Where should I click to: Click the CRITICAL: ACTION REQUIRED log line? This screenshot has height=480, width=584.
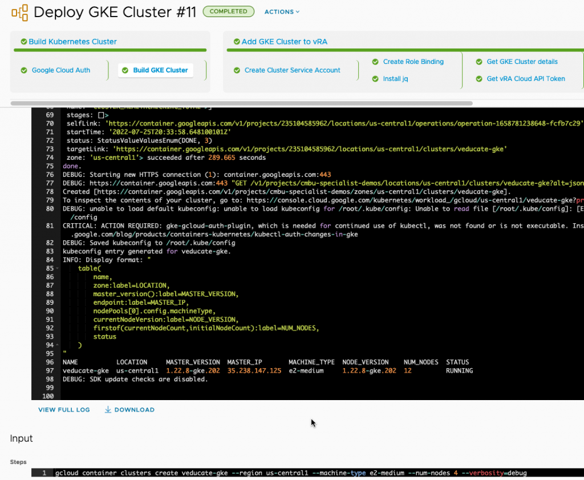point(323,230)
